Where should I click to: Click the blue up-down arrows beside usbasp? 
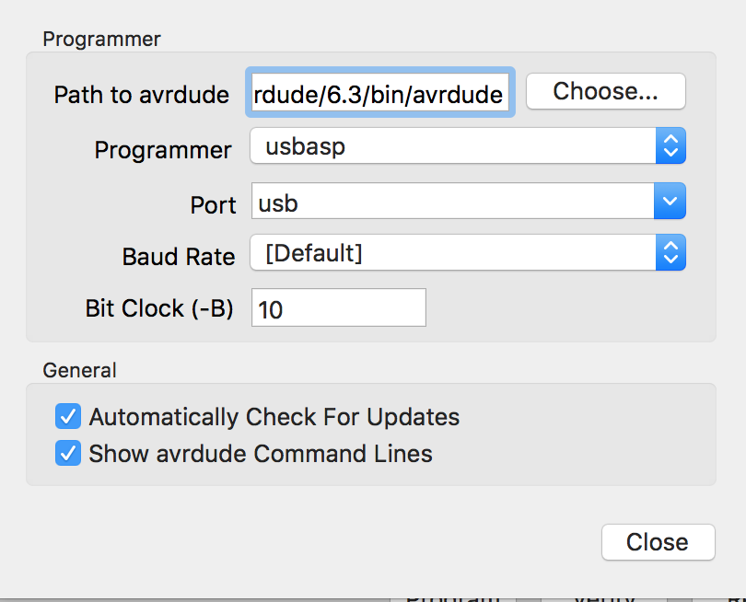pyautogui.click(x=670, y=146)
